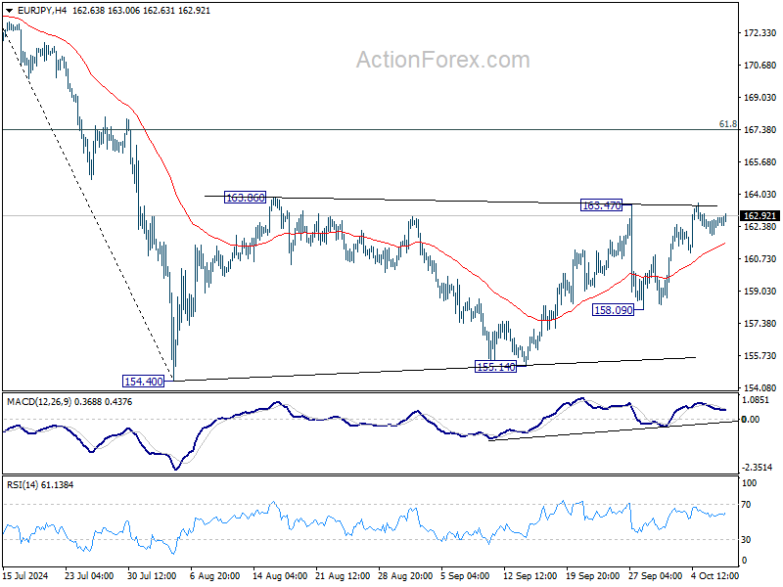
Task: Click the RSI 70 level label
Action: point(746,505)
